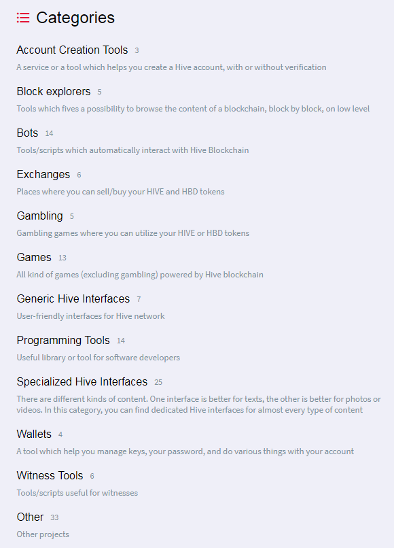Go to the Wallets category
This screenshot has width=394, height=548.
click(34, 434)
